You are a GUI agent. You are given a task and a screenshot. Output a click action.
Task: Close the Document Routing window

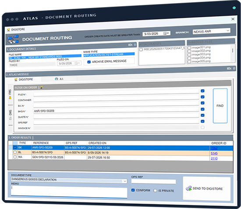[x=233, y=19]
